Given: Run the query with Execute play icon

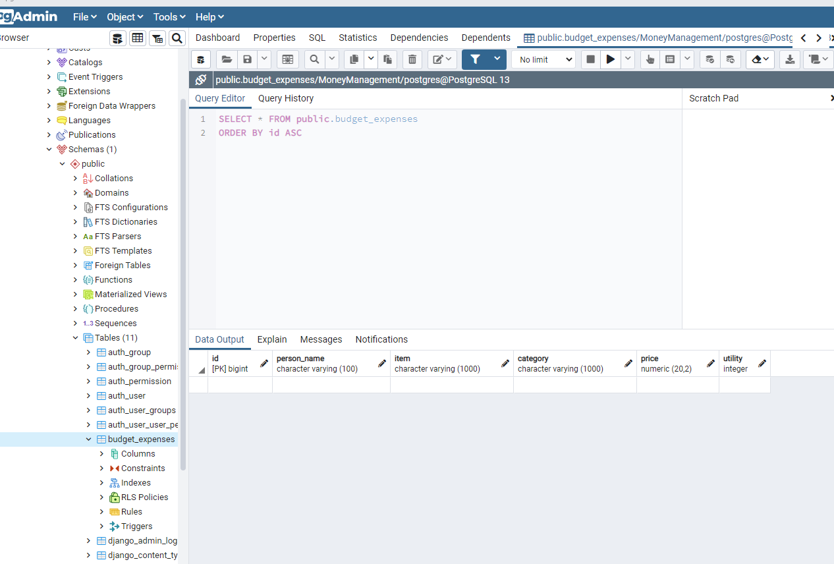Looking at the screenshot, I should click(x=611, y=59).
